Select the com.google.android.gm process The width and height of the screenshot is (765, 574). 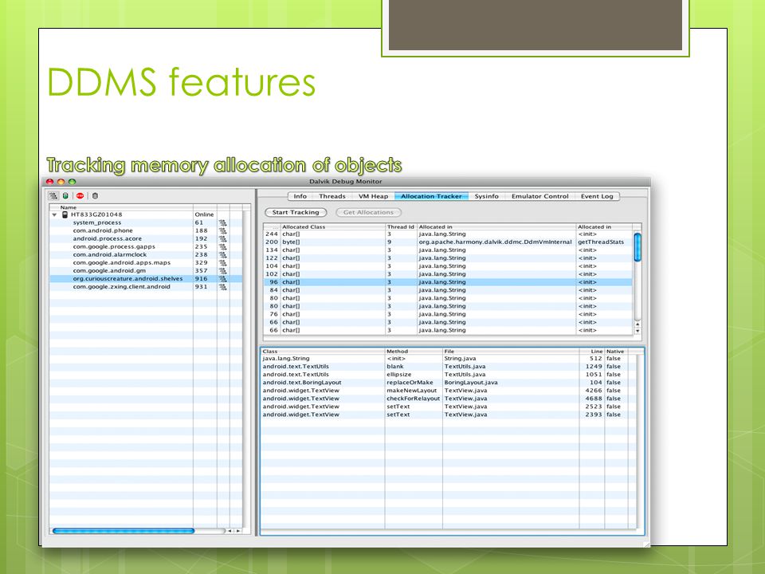pos(146,271)
